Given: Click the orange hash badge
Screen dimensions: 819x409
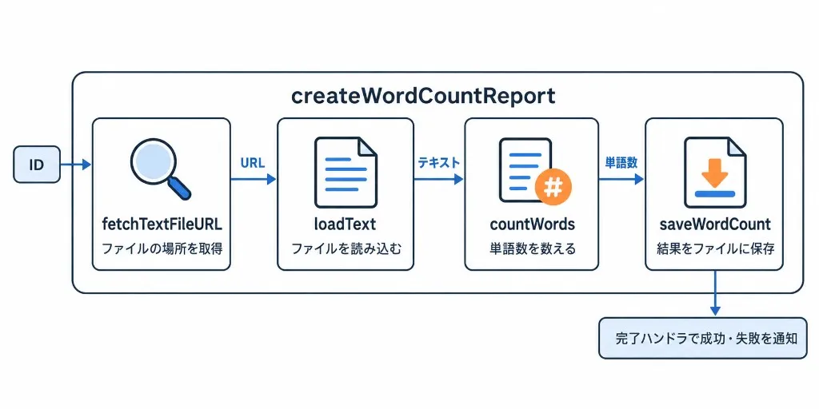Looking at the screenshot, I should [553, 186].
